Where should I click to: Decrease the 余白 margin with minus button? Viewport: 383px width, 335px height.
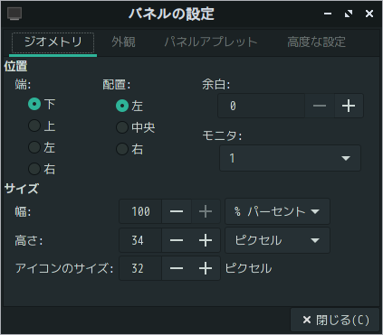click(320, 106)
